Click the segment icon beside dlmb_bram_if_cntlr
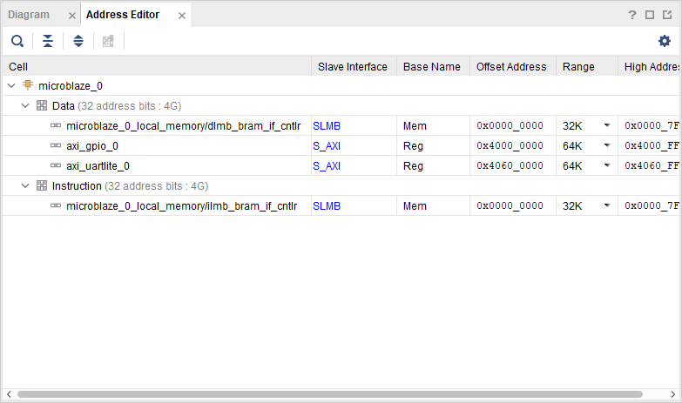 pos(56,125)
